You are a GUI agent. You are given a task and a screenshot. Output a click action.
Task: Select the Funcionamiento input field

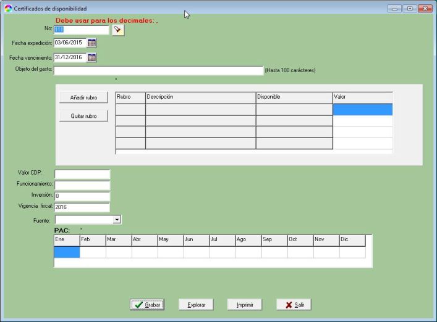coord(82,184)
